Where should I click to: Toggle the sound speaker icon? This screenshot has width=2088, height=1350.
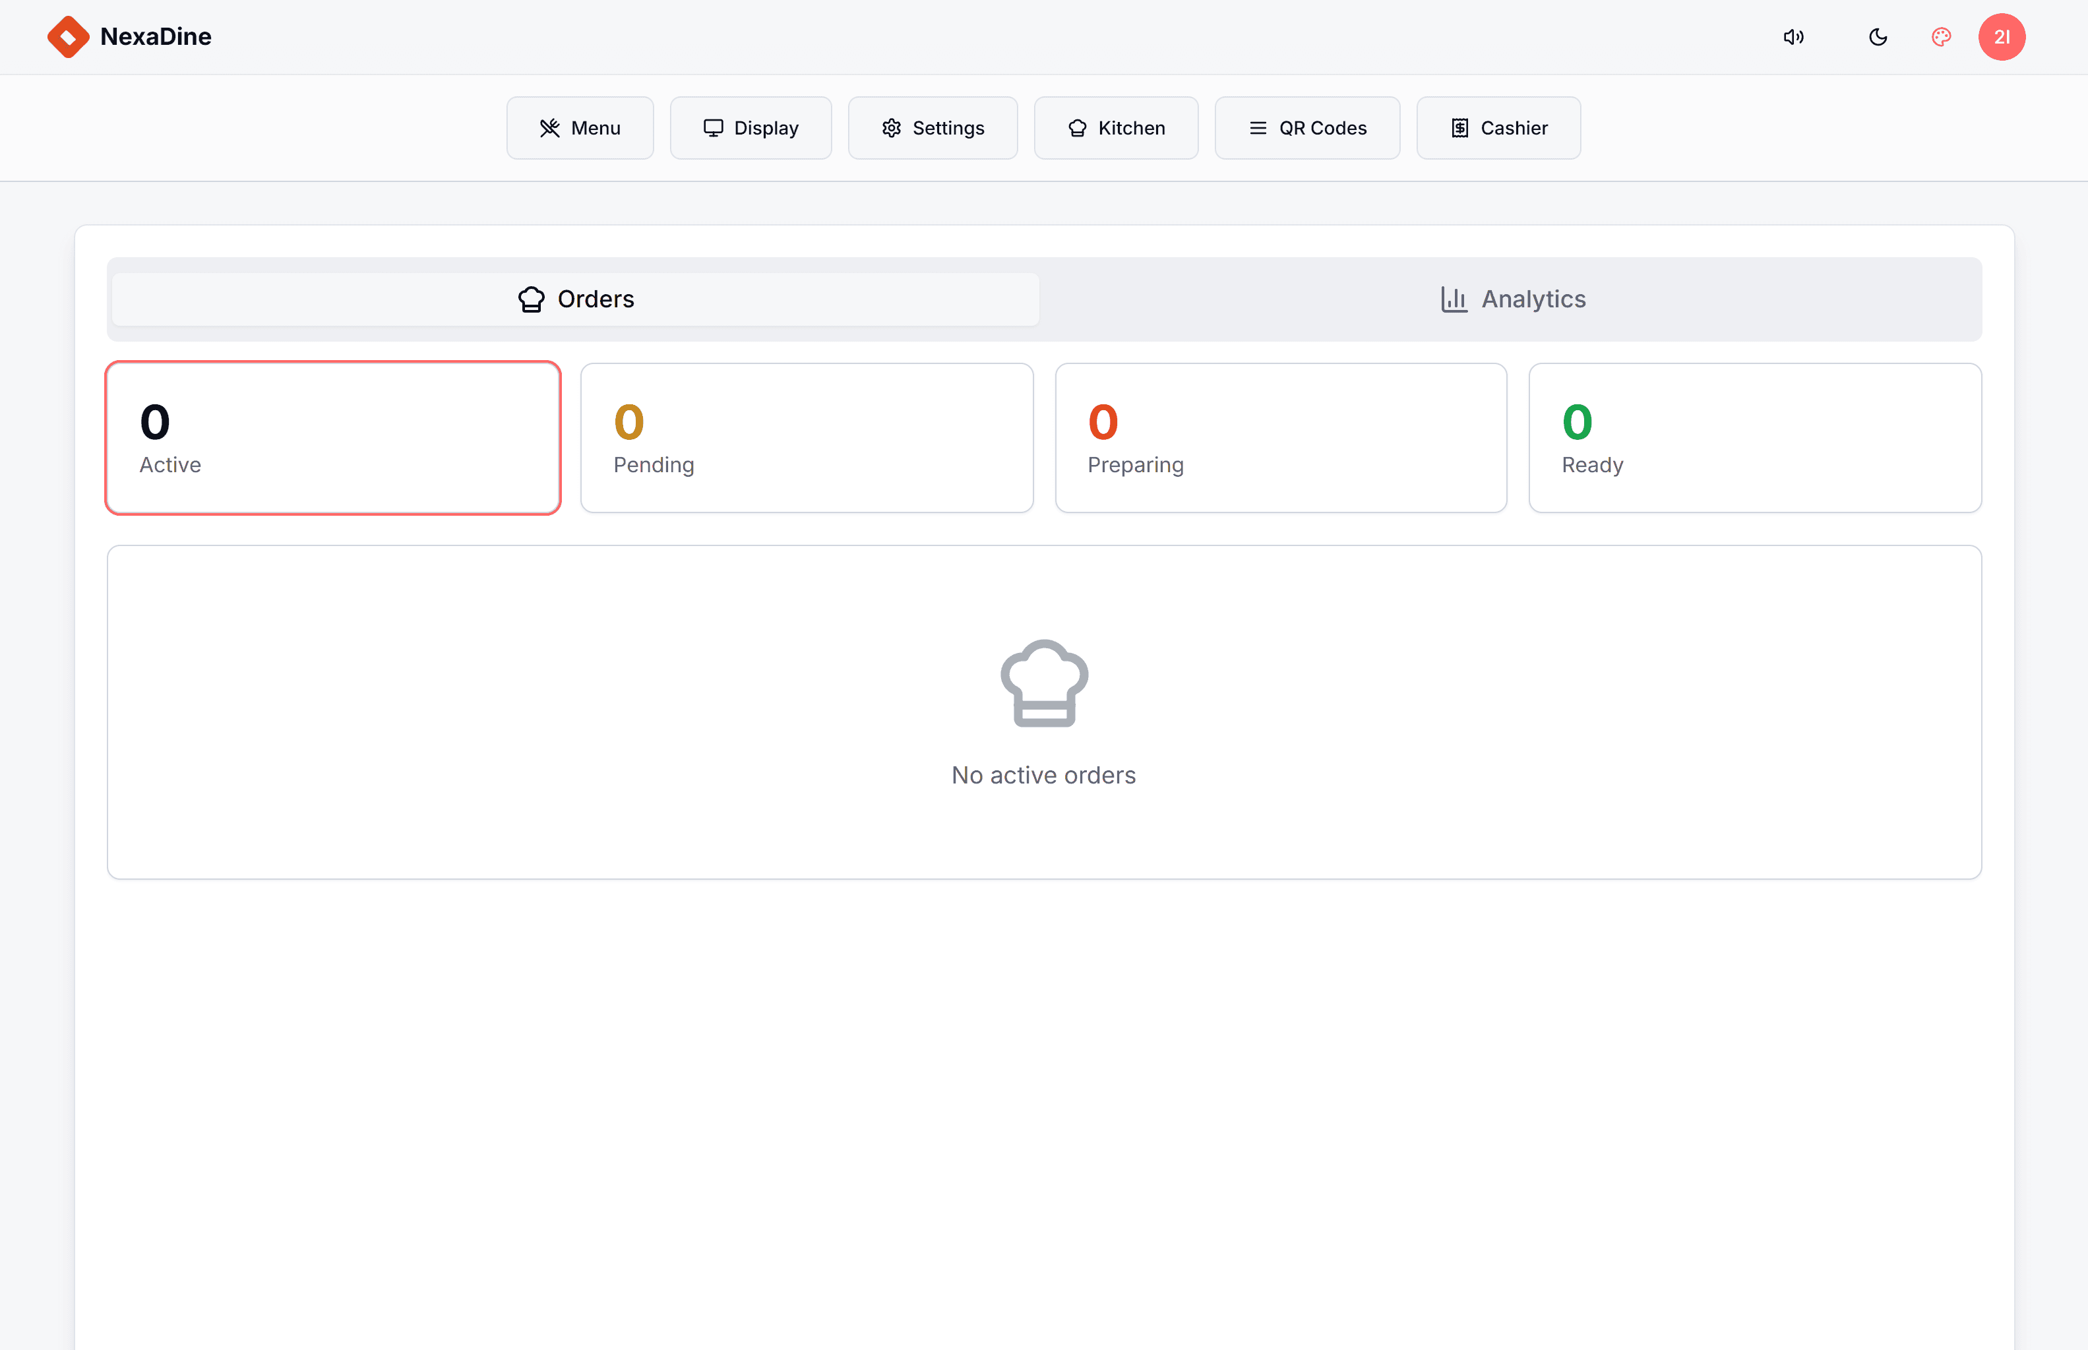pyautogui.click(x=1793, y=37)
